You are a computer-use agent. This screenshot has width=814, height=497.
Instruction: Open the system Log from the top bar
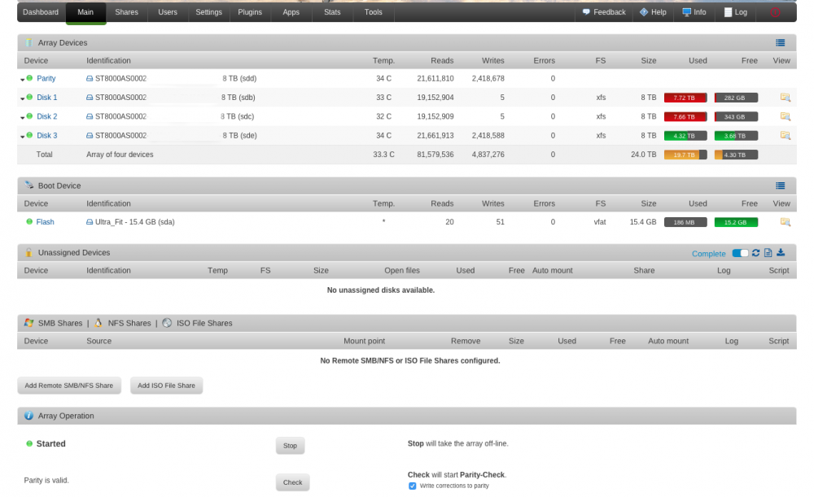point(736,12)
